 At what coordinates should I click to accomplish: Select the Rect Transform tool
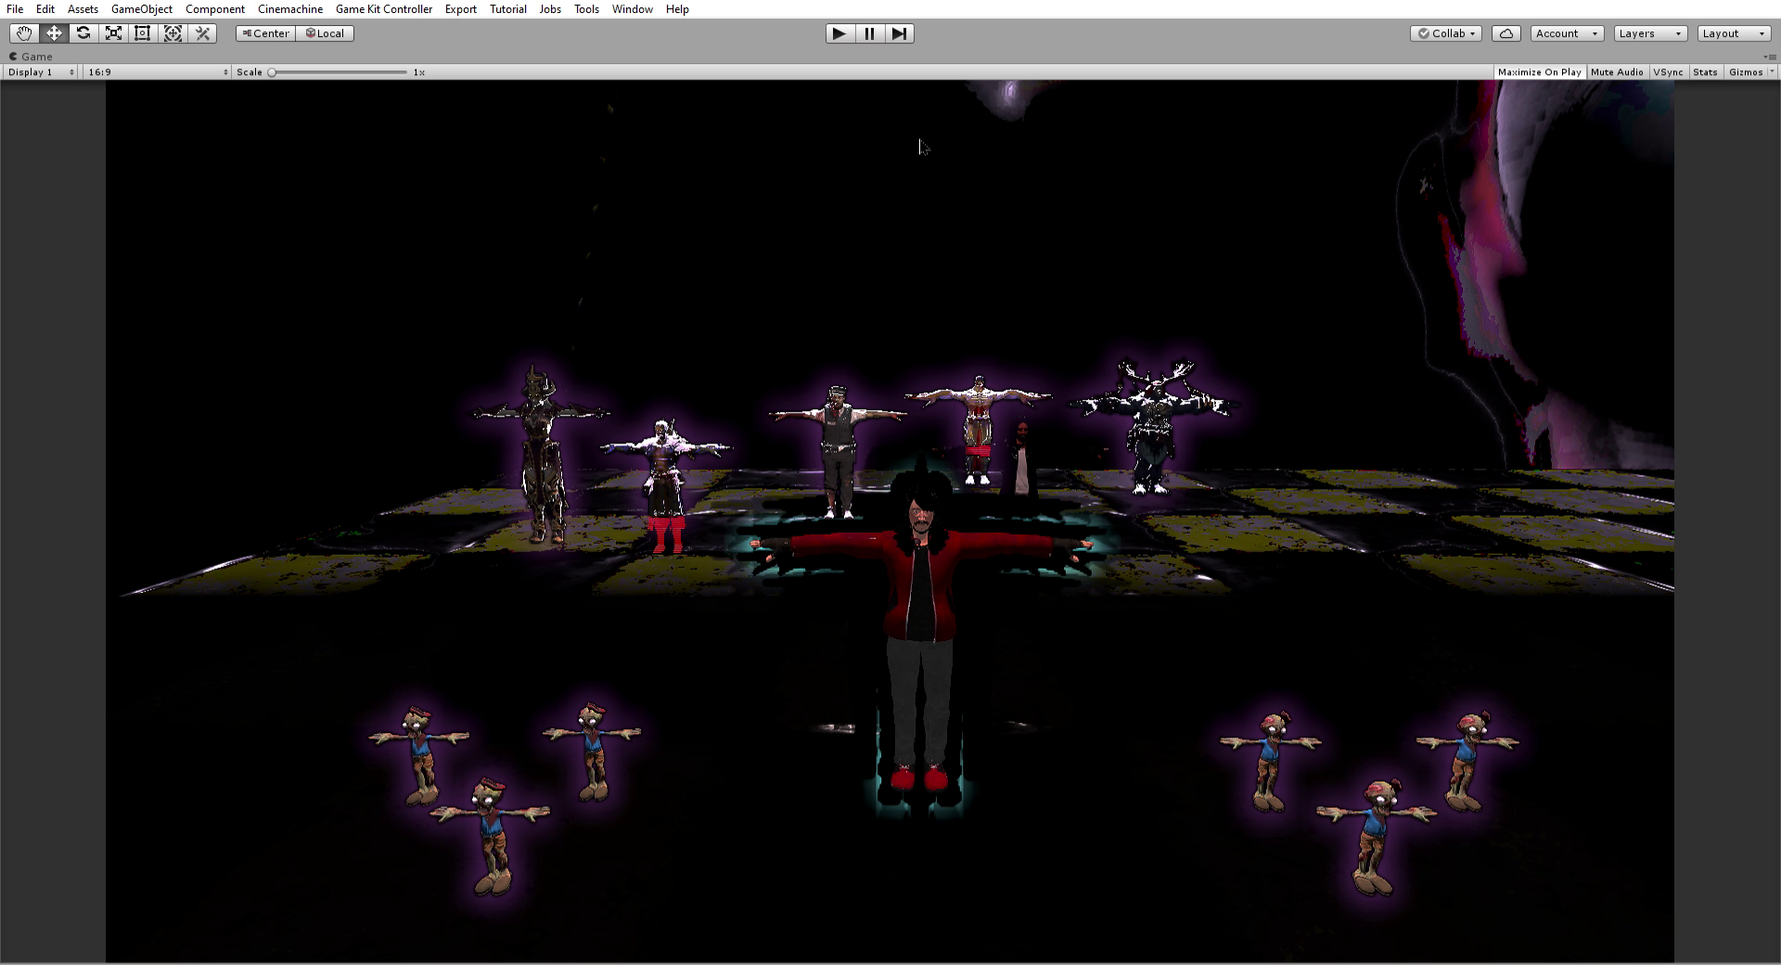click(143, 33)
